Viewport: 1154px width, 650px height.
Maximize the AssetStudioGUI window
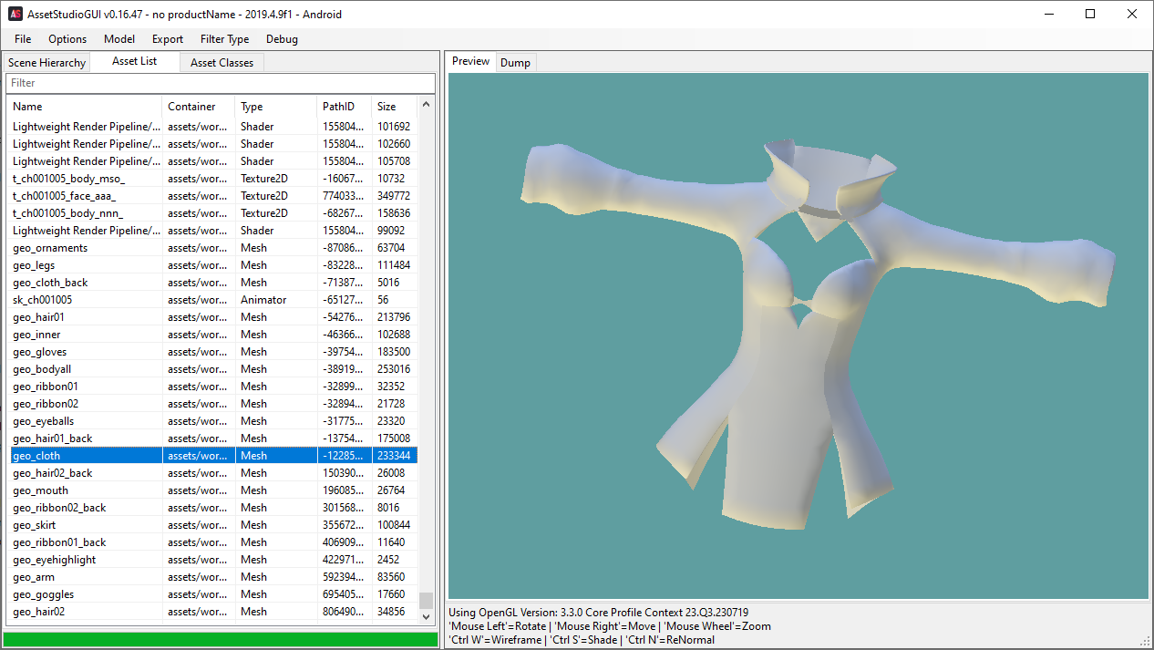(1090, 14)
